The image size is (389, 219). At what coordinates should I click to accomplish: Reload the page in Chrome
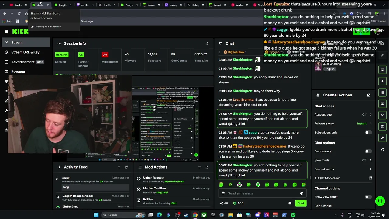click(x=19, y=13)
